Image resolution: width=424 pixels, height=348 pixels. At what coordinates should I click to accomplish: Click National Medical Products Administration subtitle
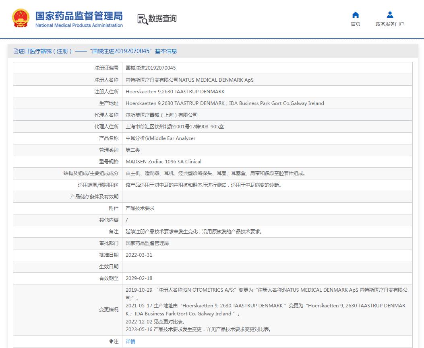79,25
